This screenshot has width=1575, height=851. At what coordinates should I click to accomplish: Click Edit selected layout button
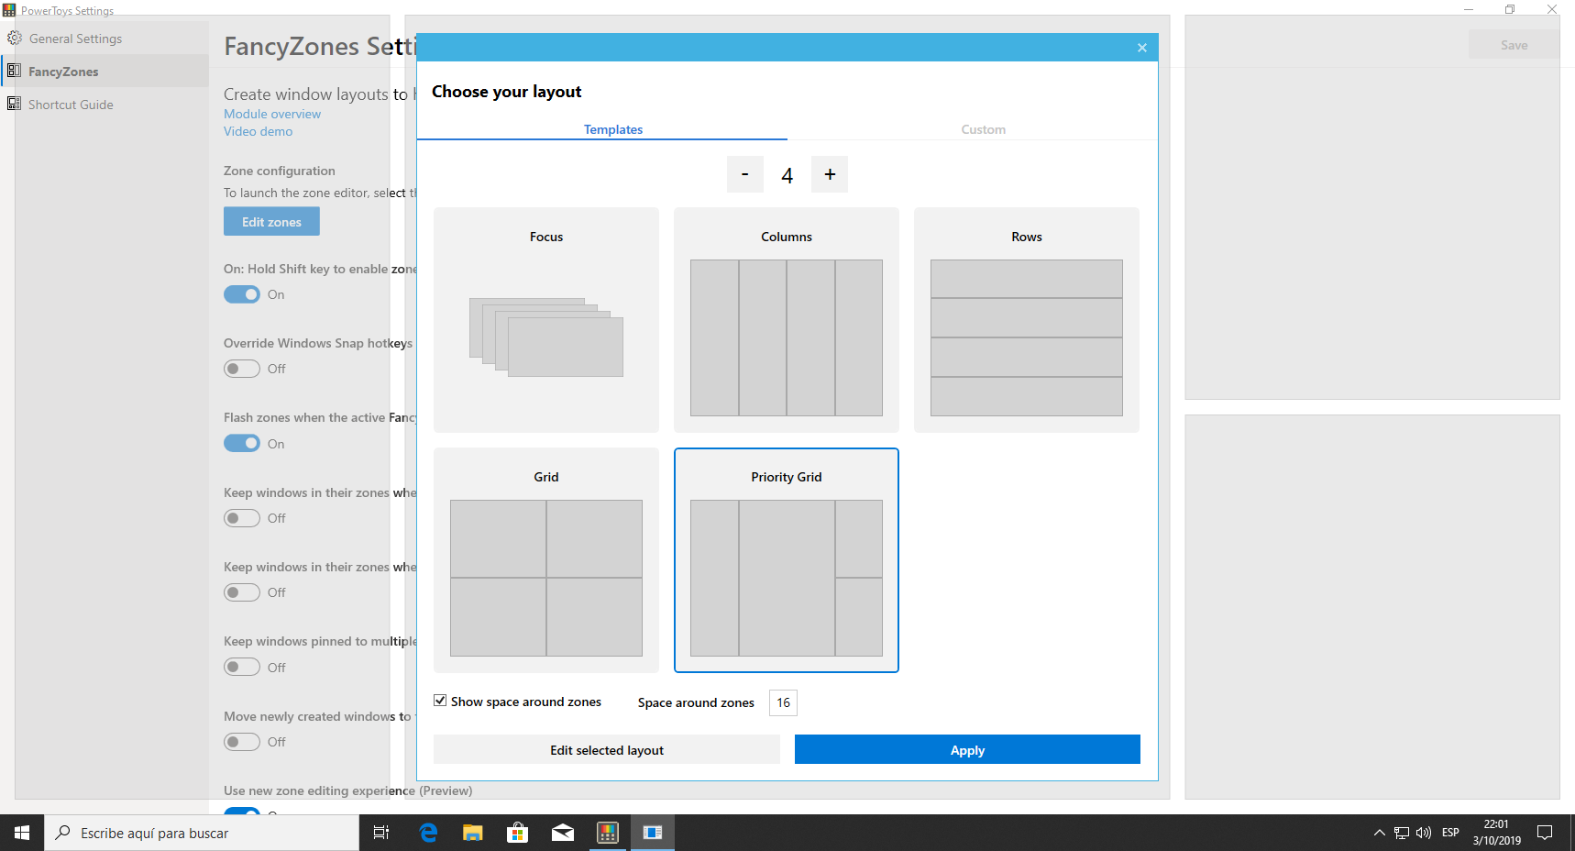[x=606, y=750]
